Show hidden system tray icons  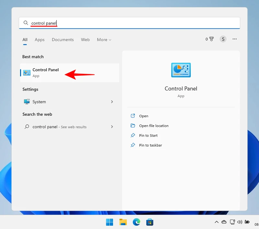point(217,222)
